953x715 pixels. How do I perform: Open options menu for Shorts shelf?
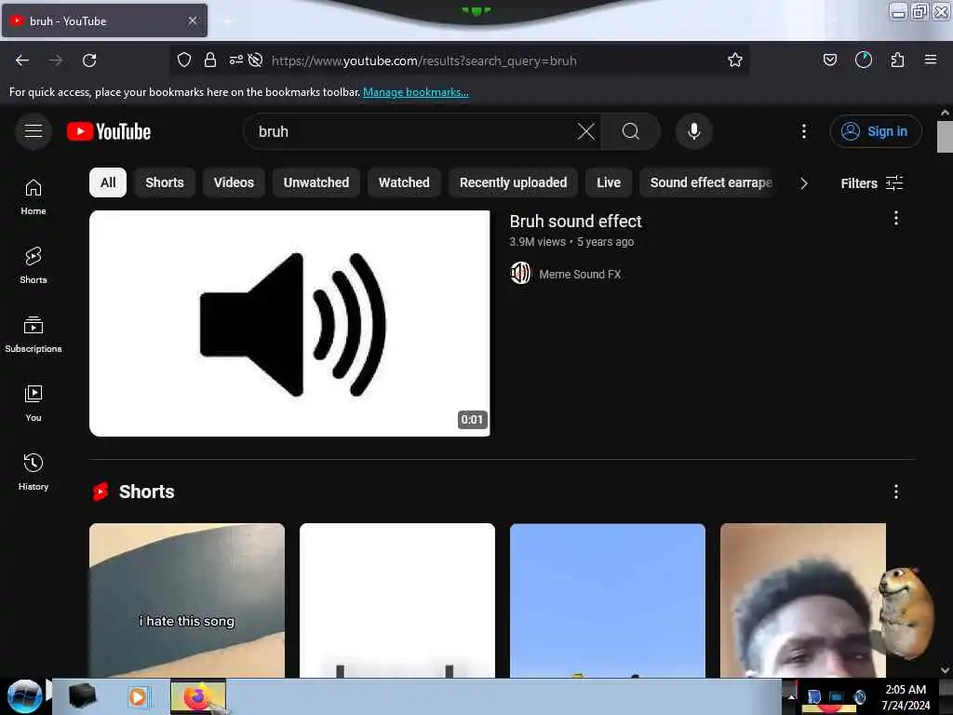coord(896,492)
